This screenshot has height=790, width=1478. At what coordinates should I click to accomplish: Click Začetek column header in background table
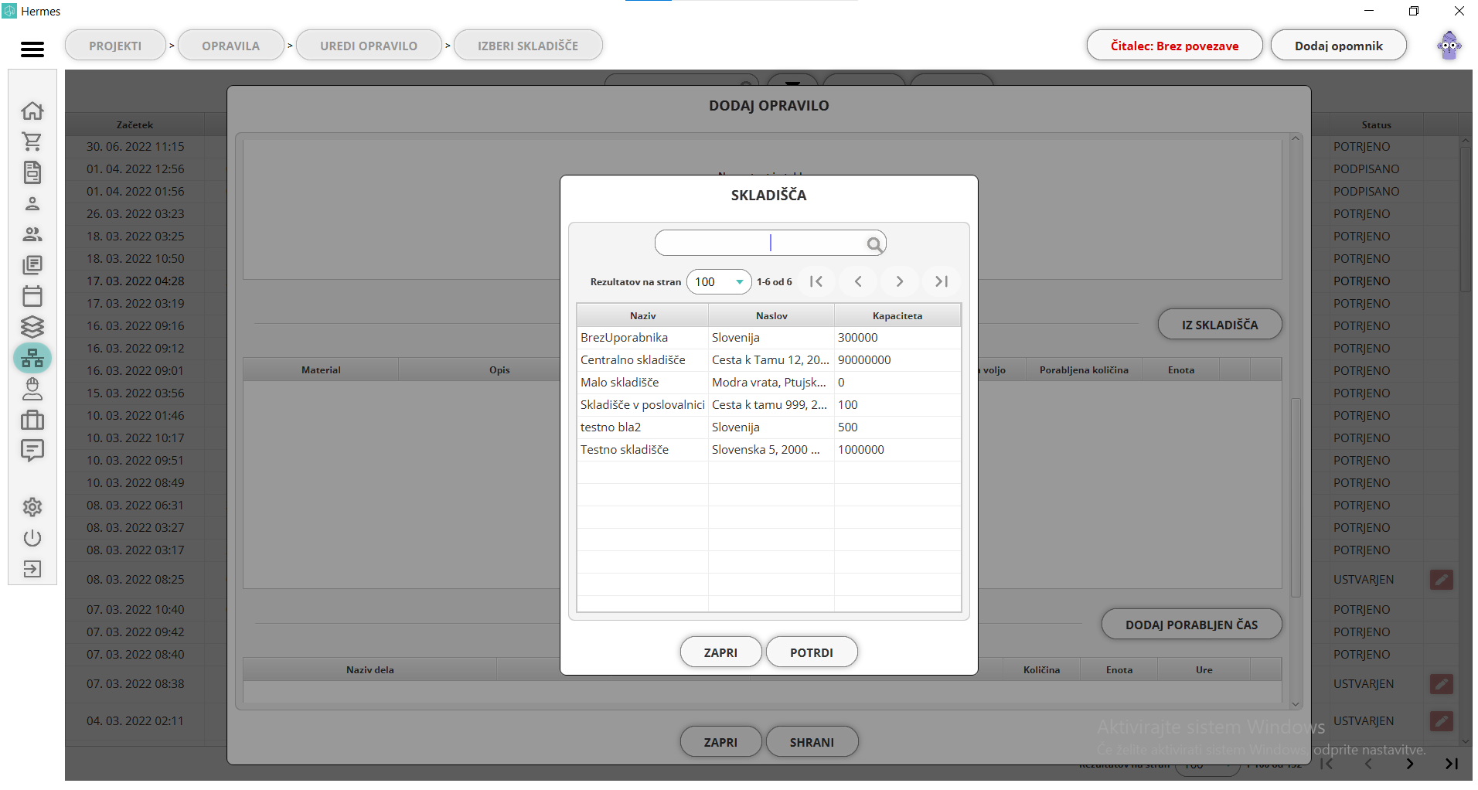(135, 124)
